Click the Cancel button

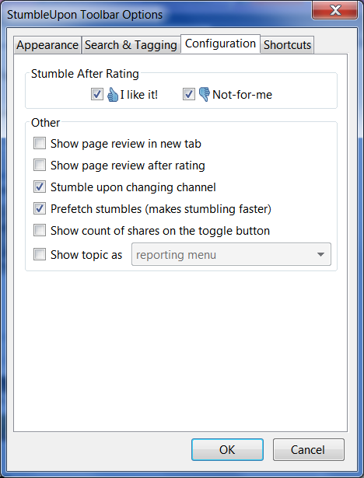pos(308,449)
